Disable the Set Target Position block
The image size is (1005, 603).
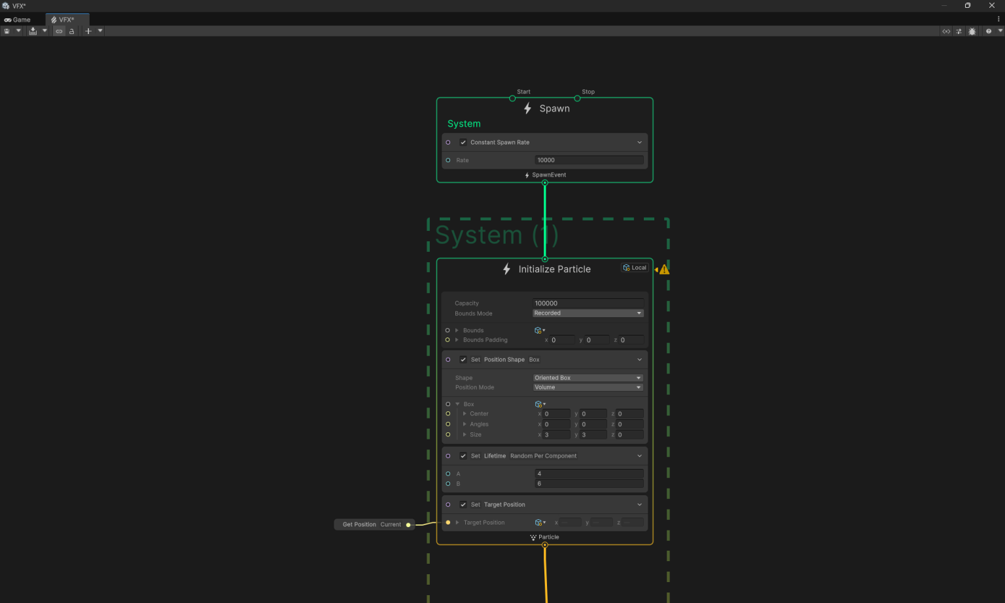463,504
